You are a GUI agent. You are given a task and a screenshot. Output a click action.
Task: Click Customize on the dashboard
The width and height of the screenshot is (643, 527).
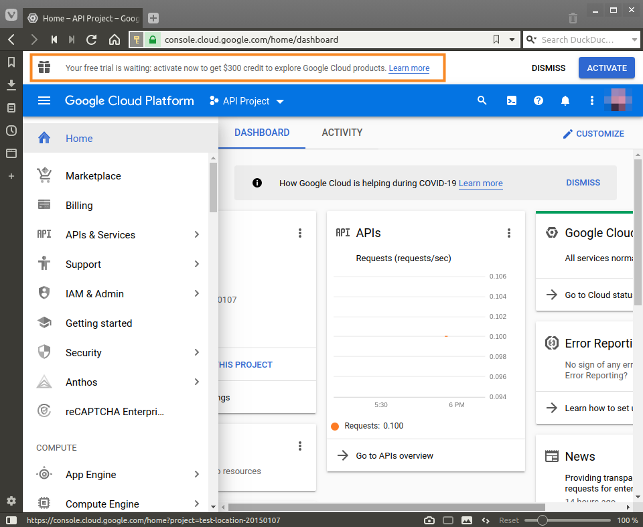point(593,134)
